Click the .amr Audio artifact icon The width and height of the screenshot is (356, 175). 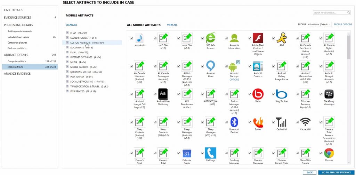140,38
